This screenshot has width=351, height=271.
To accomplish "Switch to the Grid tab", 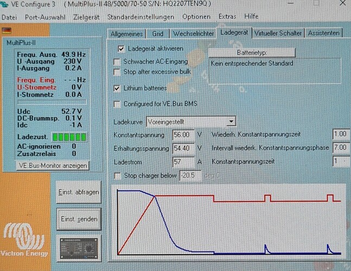I will pyautogui.click(x=157, y=34).
